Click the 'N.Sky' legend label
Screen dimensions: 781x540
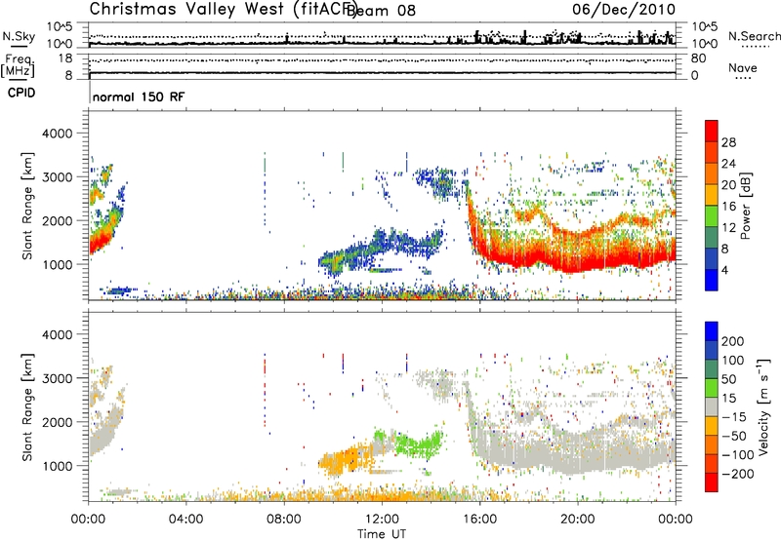19,36
